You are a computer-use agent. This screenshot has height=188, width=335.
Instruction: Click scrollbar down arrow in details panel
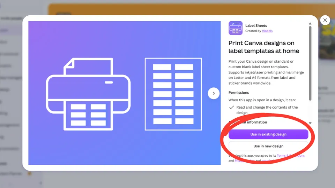pos(310,123)
